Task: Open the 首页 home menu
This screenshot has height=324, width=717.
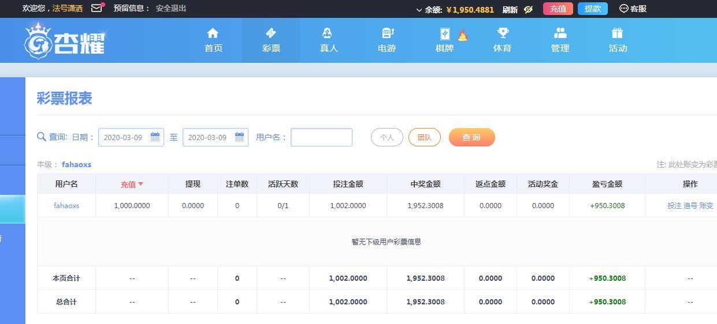Action: pos(213,40)
